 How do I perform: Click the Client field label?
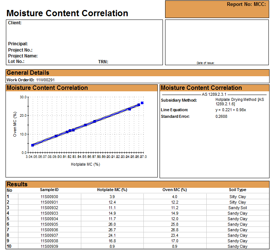(x=15, y=23)
